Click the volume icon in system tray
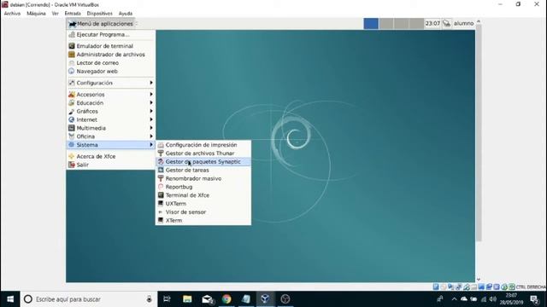This screenshot has height=307, width=547. [x=493, y=299]
